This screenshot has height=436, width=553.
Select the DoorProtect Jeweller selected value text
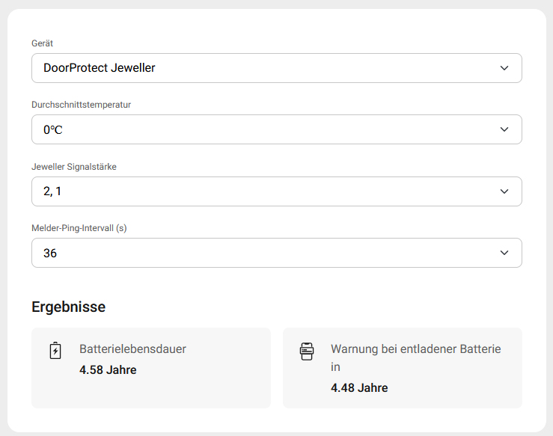pyautogui.click(x=100, y=68)
